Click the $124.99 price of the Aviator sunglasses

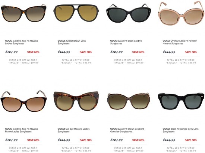[x=64, y=52]
